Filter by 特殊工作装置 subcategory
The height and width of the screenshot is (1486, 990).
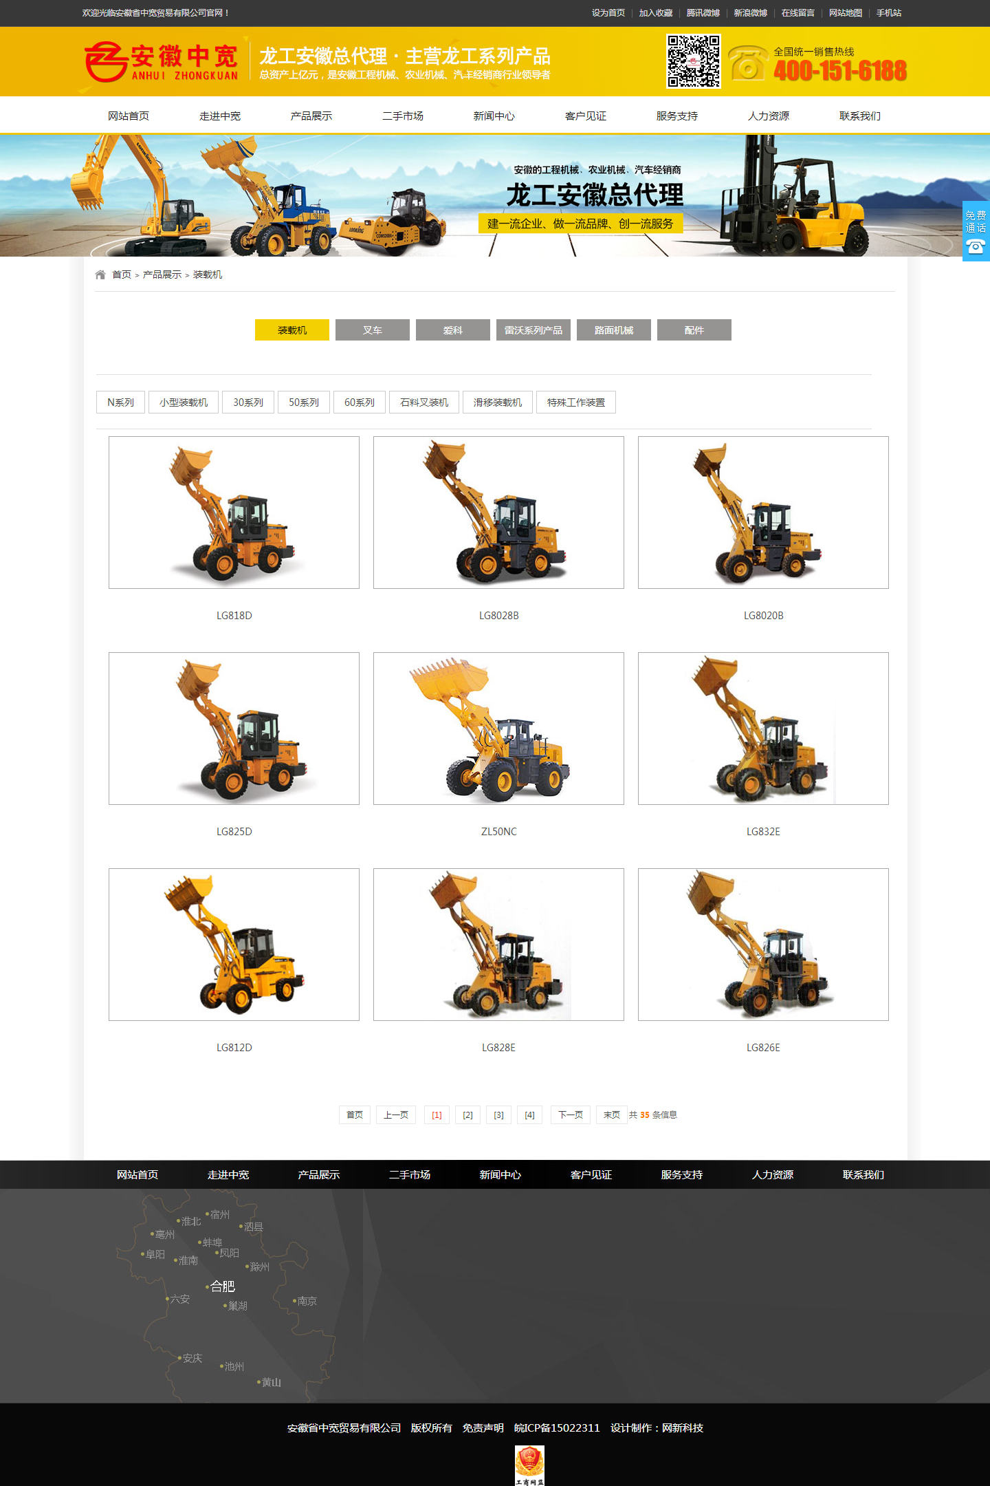[x=576, y=402]
